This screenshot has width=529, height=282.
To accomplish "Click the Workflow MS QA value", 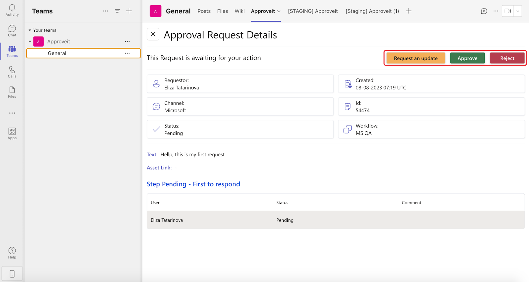I will tap(364, 133).
